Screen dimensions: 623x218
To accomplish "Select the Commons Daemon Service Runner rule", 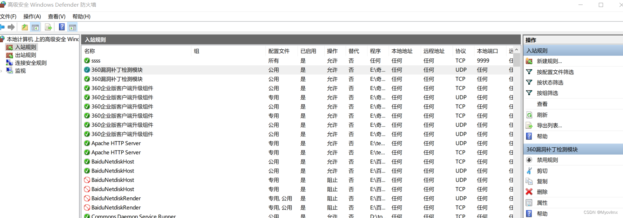I will [x=298, y=216].
